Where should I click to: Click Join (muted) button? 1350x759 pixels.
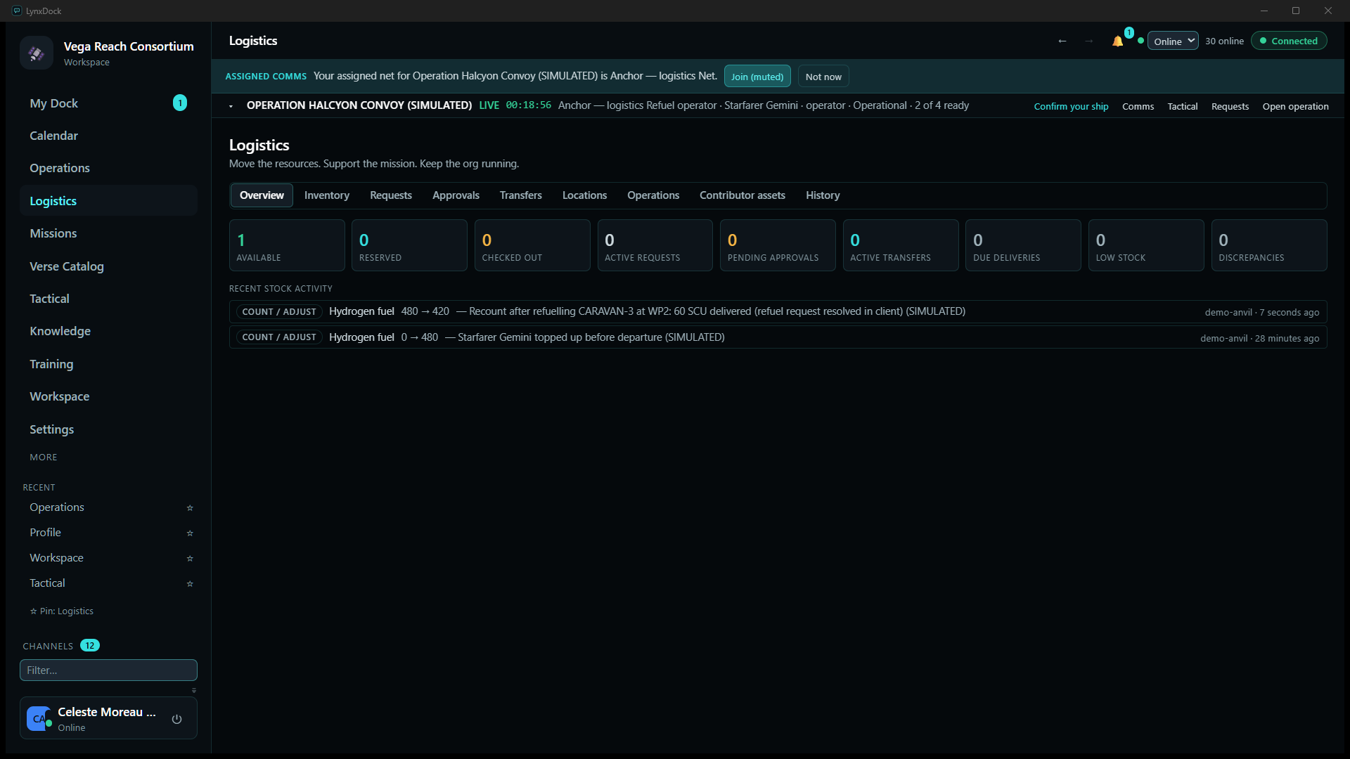[x=757, y=77]
